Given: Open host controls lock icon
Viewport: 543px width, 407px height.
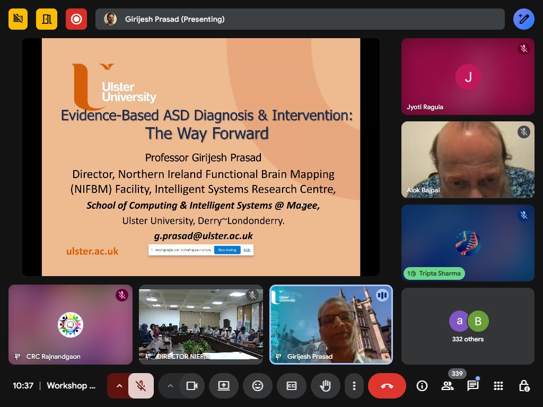Looking at the screenshot, I should pos(524,386).
